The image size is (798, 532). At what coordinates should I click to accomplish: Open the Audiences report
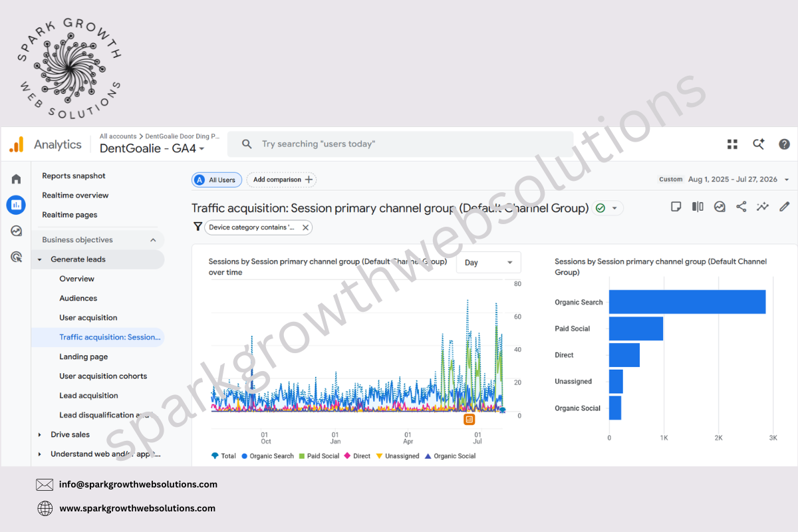click(x=78, y=299)
